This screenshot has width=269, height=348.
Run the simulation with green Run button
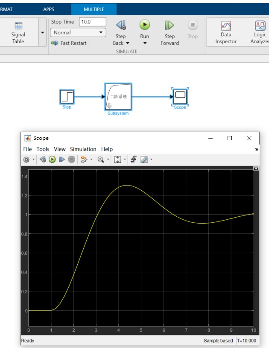[x=144, y=25]
